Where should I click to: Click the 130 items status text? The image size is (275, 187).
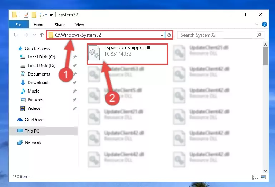click(22, 177)
